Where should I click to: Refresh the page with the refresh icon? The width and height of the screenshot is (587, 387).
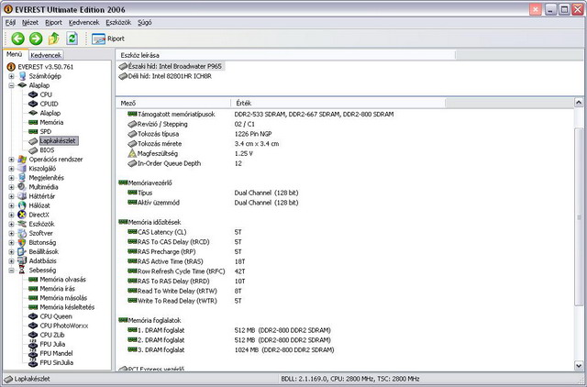pos(72,39)
